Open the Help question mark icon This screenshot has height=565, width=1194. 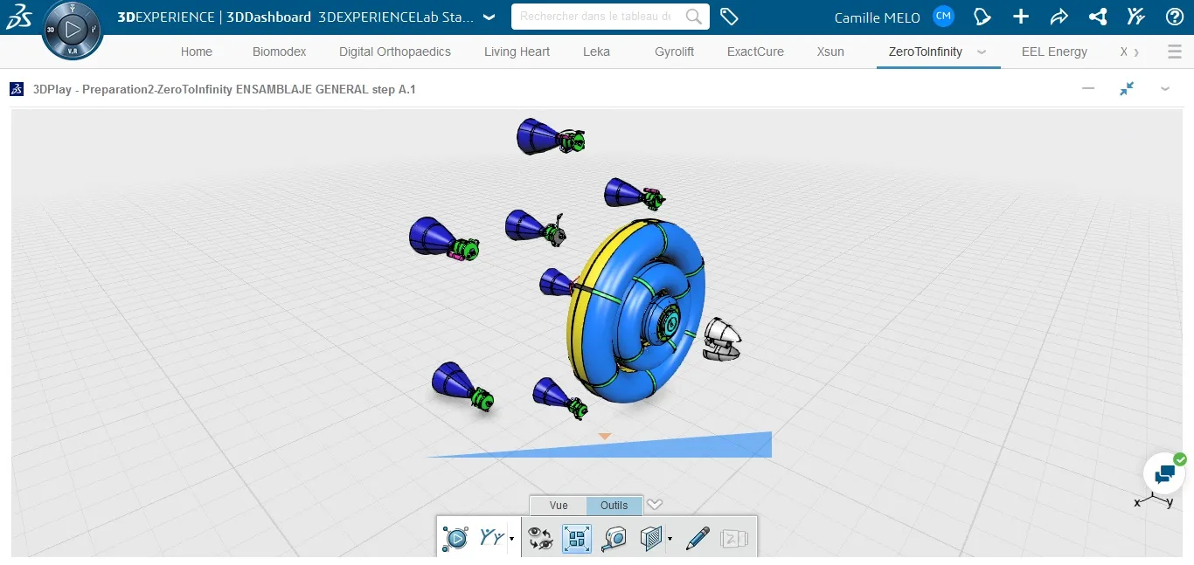(1174, 16)
